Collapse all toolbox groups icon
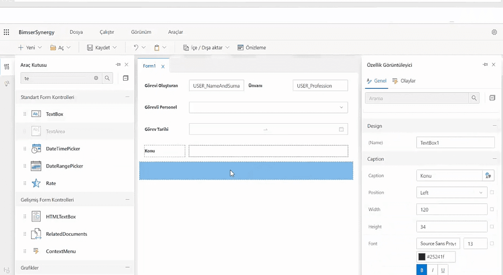 coord(126,78)
